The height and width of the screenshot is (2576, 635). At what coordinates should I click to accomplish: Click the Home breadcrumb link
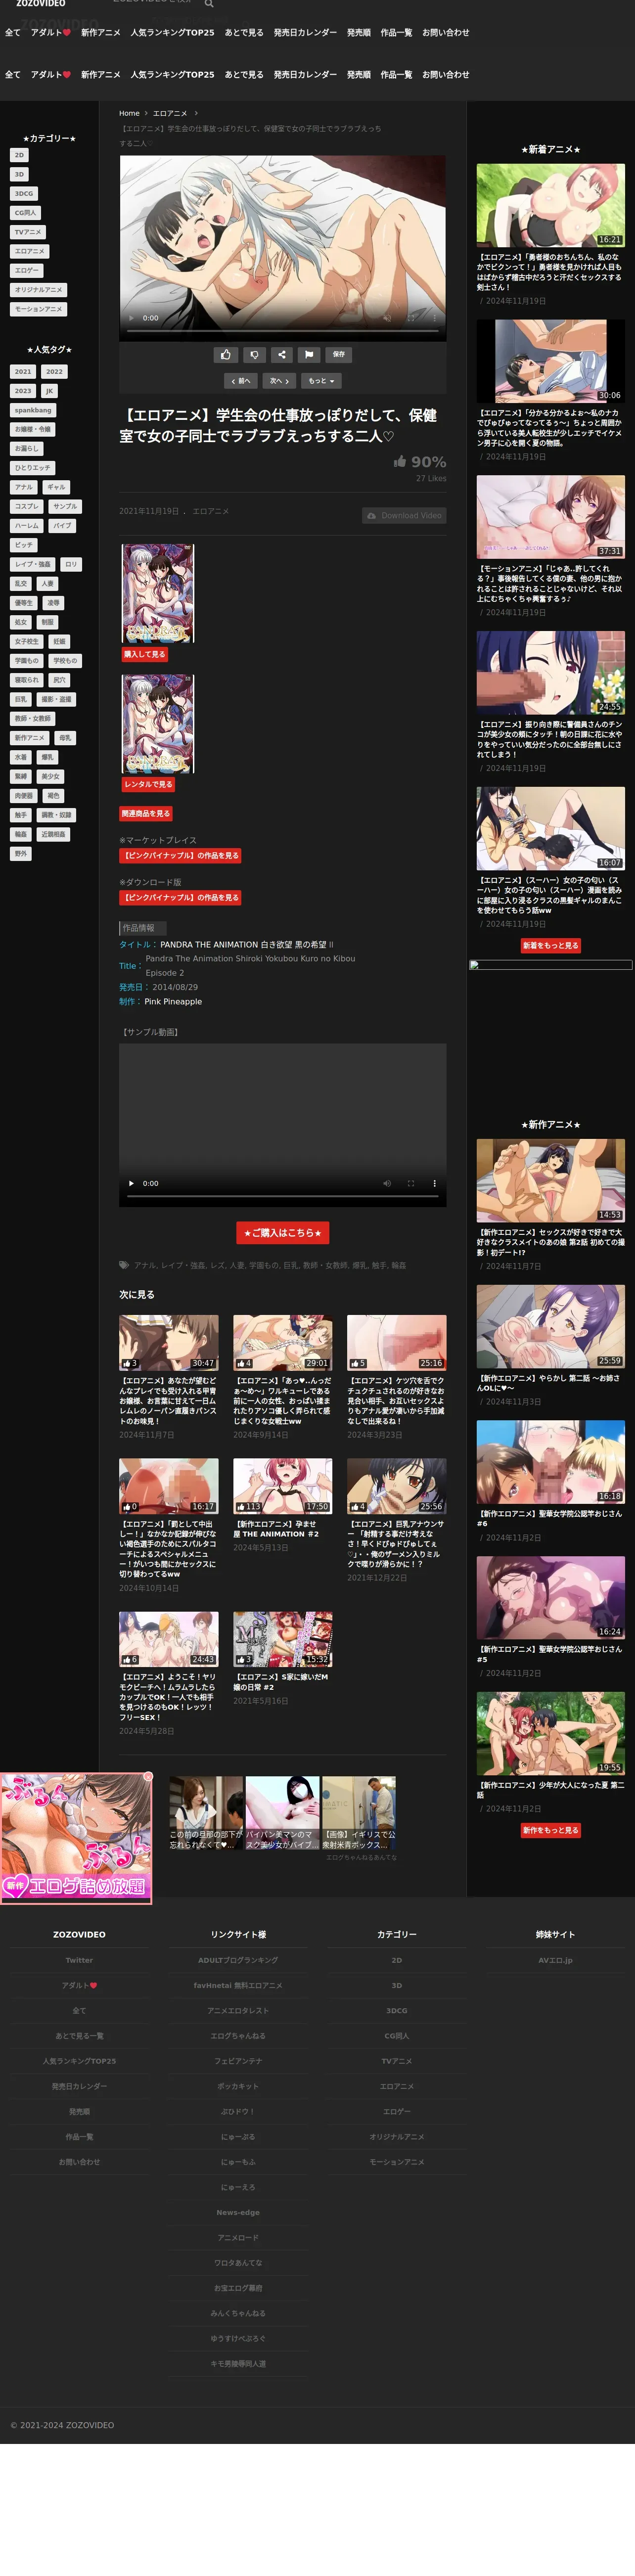pos(129,114)
